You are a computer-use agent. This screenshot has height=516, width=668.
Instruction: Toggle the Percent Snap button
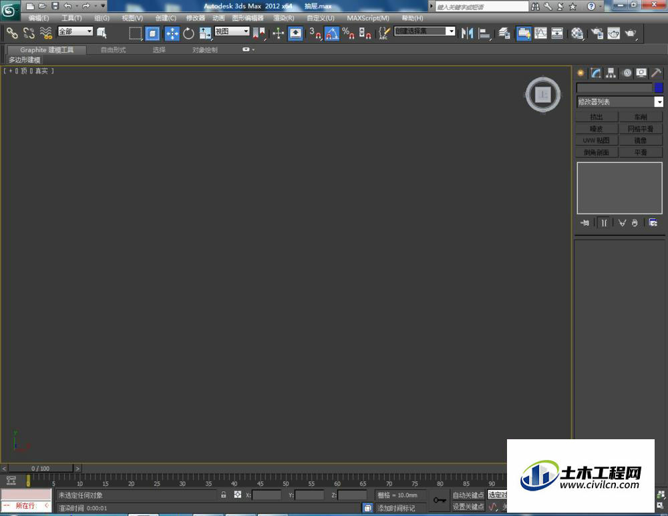click(348, 33)
